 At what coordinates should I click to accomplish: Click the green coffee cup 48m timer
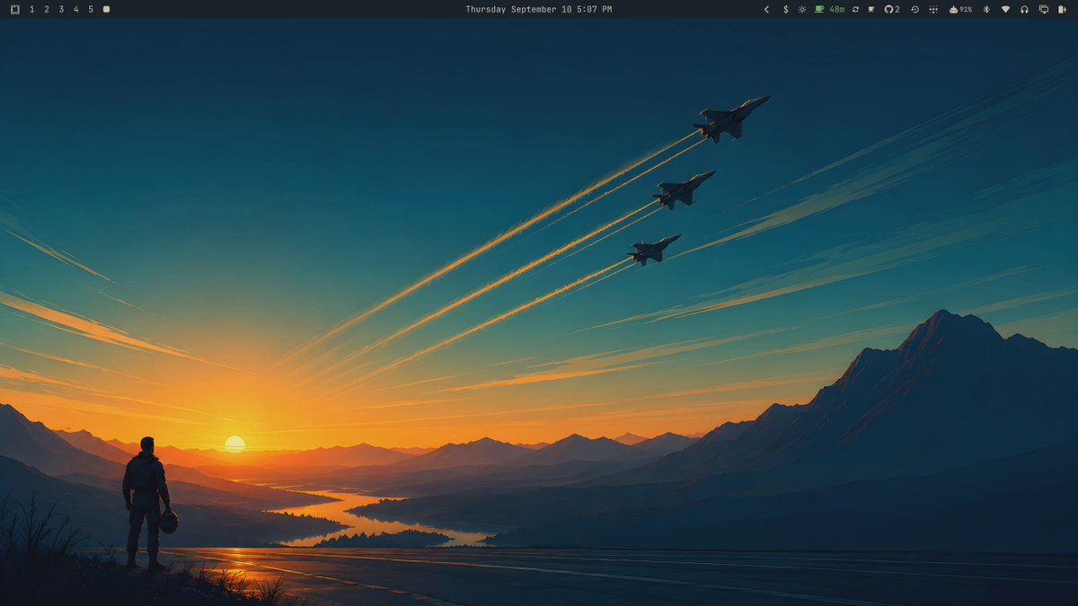click(x=829, y=9)
